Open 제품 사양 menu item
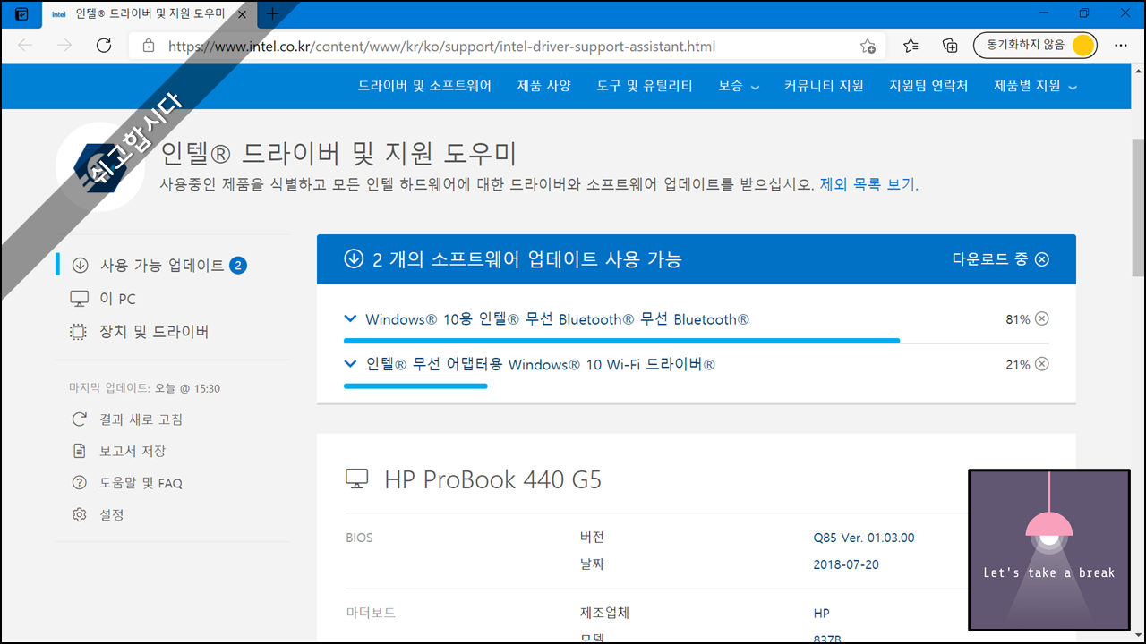The height and width of the screenshot is (644, 1146). click(x=543, y=86)
